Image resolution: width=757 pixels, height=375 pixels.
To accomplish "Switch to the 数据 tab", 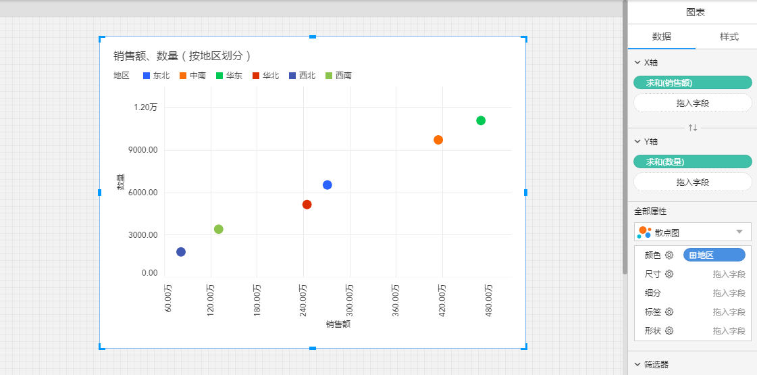I will tap(661, 36).
